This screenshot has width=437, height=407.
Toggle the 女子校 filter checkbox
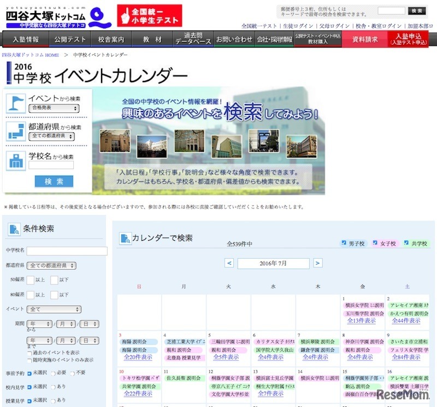coord(375,243)
